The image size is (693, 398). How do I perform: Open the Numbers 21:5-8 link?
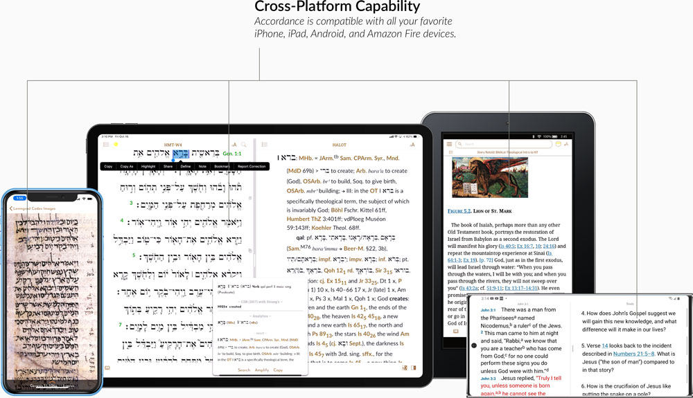634,354
